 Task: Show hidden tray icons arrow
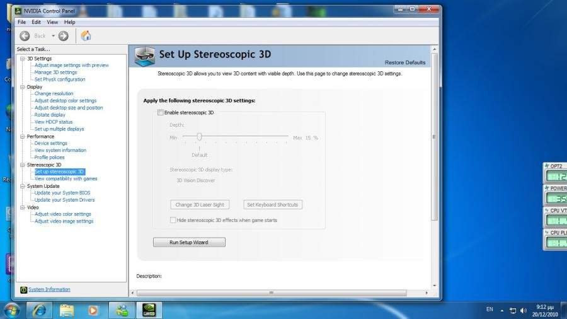click(x=502, y=310)
